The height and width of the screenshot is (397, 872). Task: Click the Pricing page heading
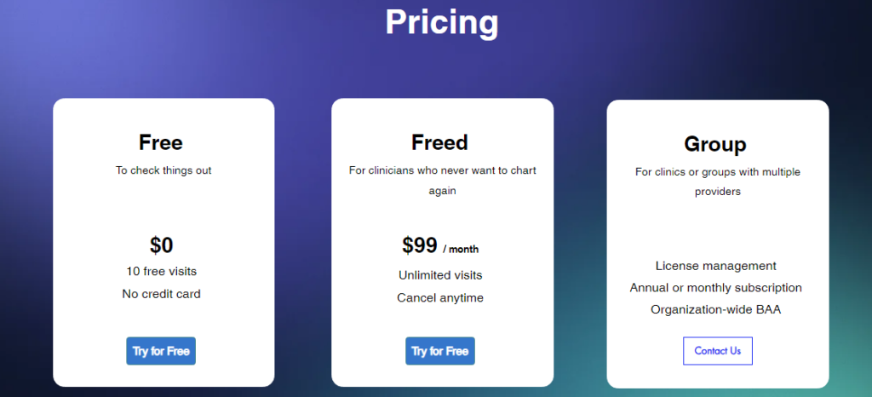coord(441,22)
